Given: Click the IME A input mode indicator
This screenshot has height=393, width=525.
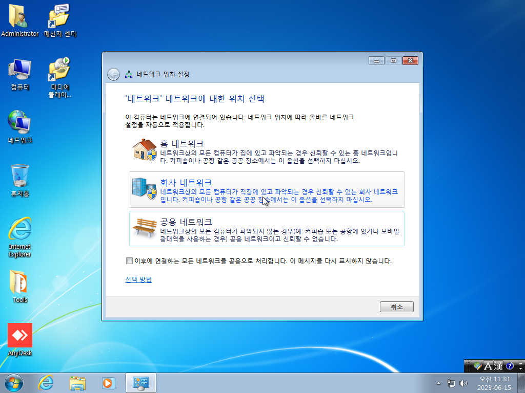Looking at the screenshot, I should click(x=488, y=366).
